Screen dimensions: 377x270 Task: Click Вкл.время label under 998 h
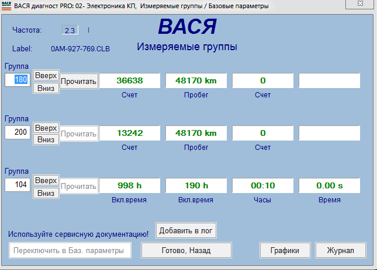[129, 200]
